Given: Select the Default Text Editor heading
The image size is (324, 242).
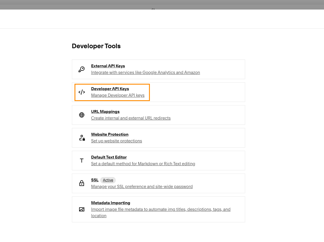Looking at the screenshot, I should pos(109,157).
